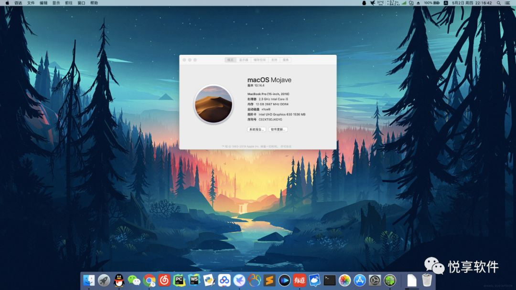The width and height of the screenshot is (516, 290).
Task: Switch to the 显示器 displays tab
Action: click(244, 60)
